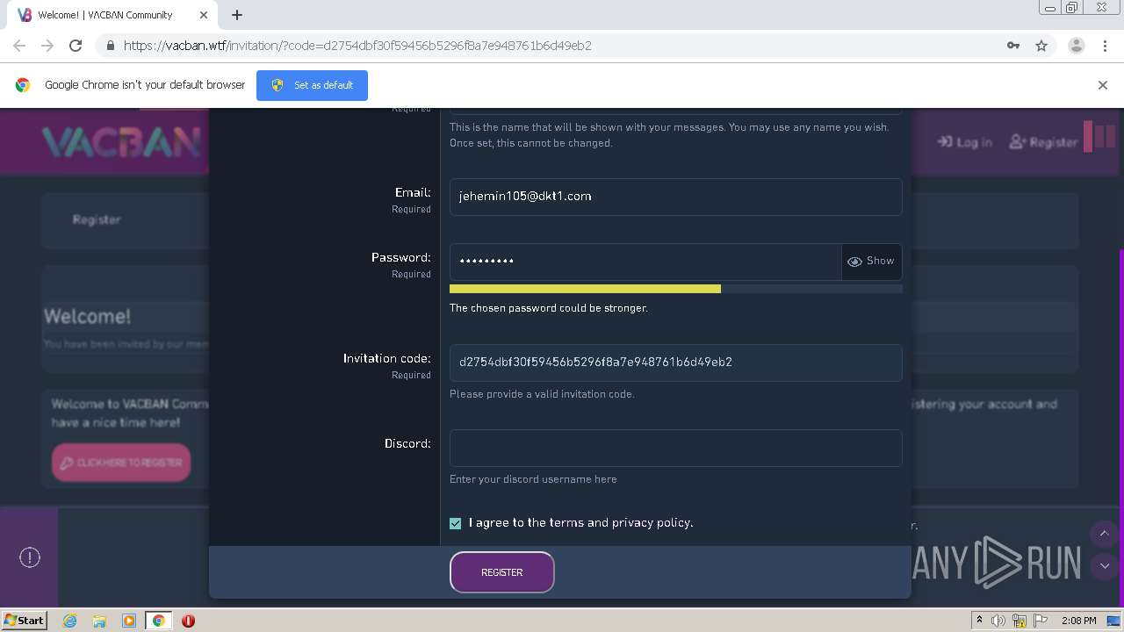Click the Register breadcrumb text
1124x632 pixels.
click(97, 219)
